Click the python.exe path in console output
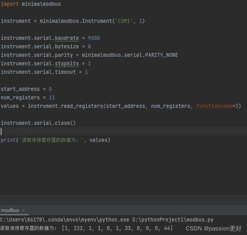 pyautogui.click(x=65, y=220)
